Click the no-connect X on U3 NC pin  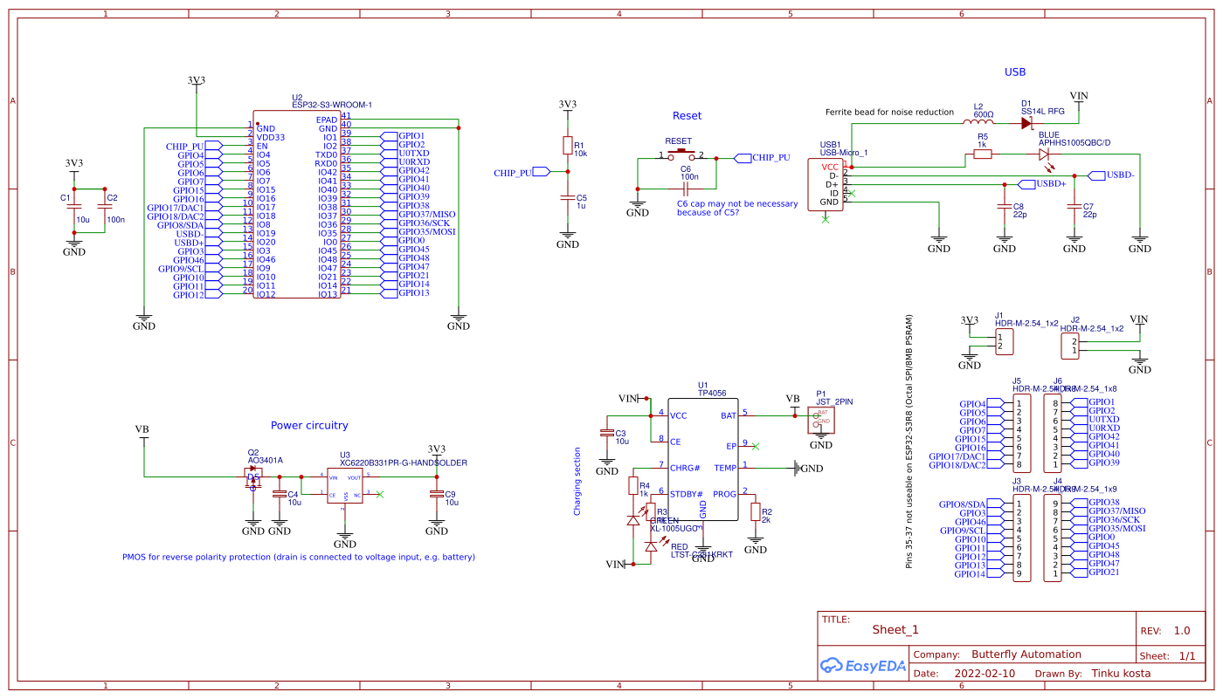pos(380,494)
